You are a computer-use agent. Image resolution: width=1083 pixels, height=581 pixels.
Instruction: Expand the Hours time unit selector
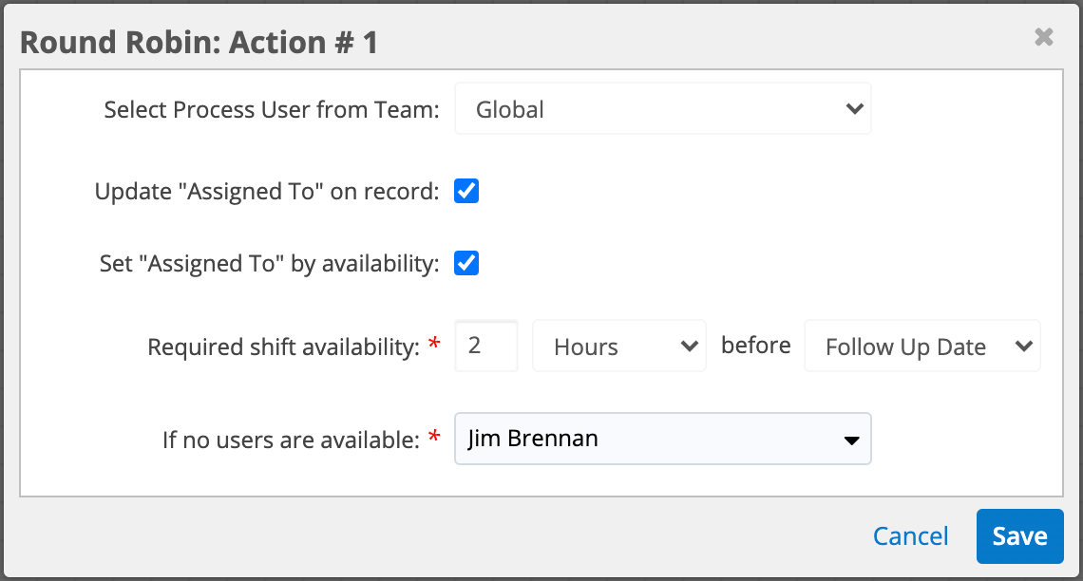(x=617, y=347)
